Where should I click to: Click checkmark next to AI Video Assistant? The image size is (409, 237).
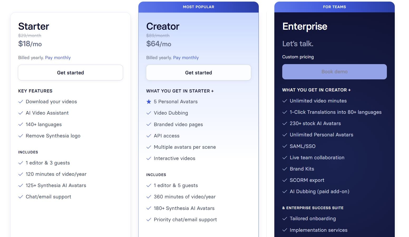21,113
